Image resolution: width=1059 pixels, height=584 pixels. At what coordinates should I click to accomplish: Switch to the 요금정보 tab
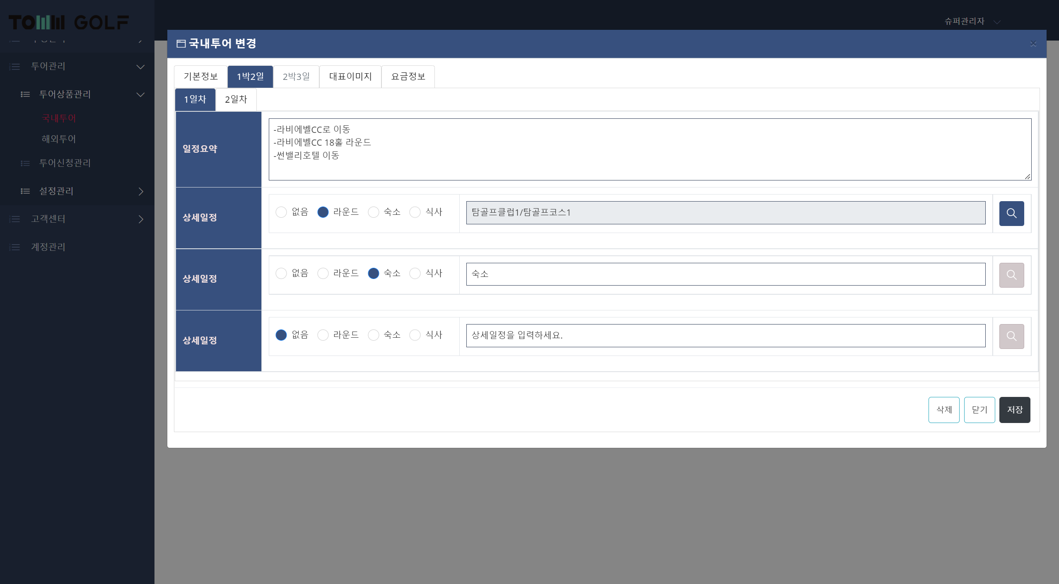pyautogui.click(x=408, y=77)
